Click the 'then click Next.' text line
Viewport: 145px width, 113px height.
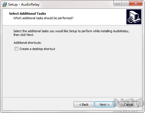click(24, 35)
